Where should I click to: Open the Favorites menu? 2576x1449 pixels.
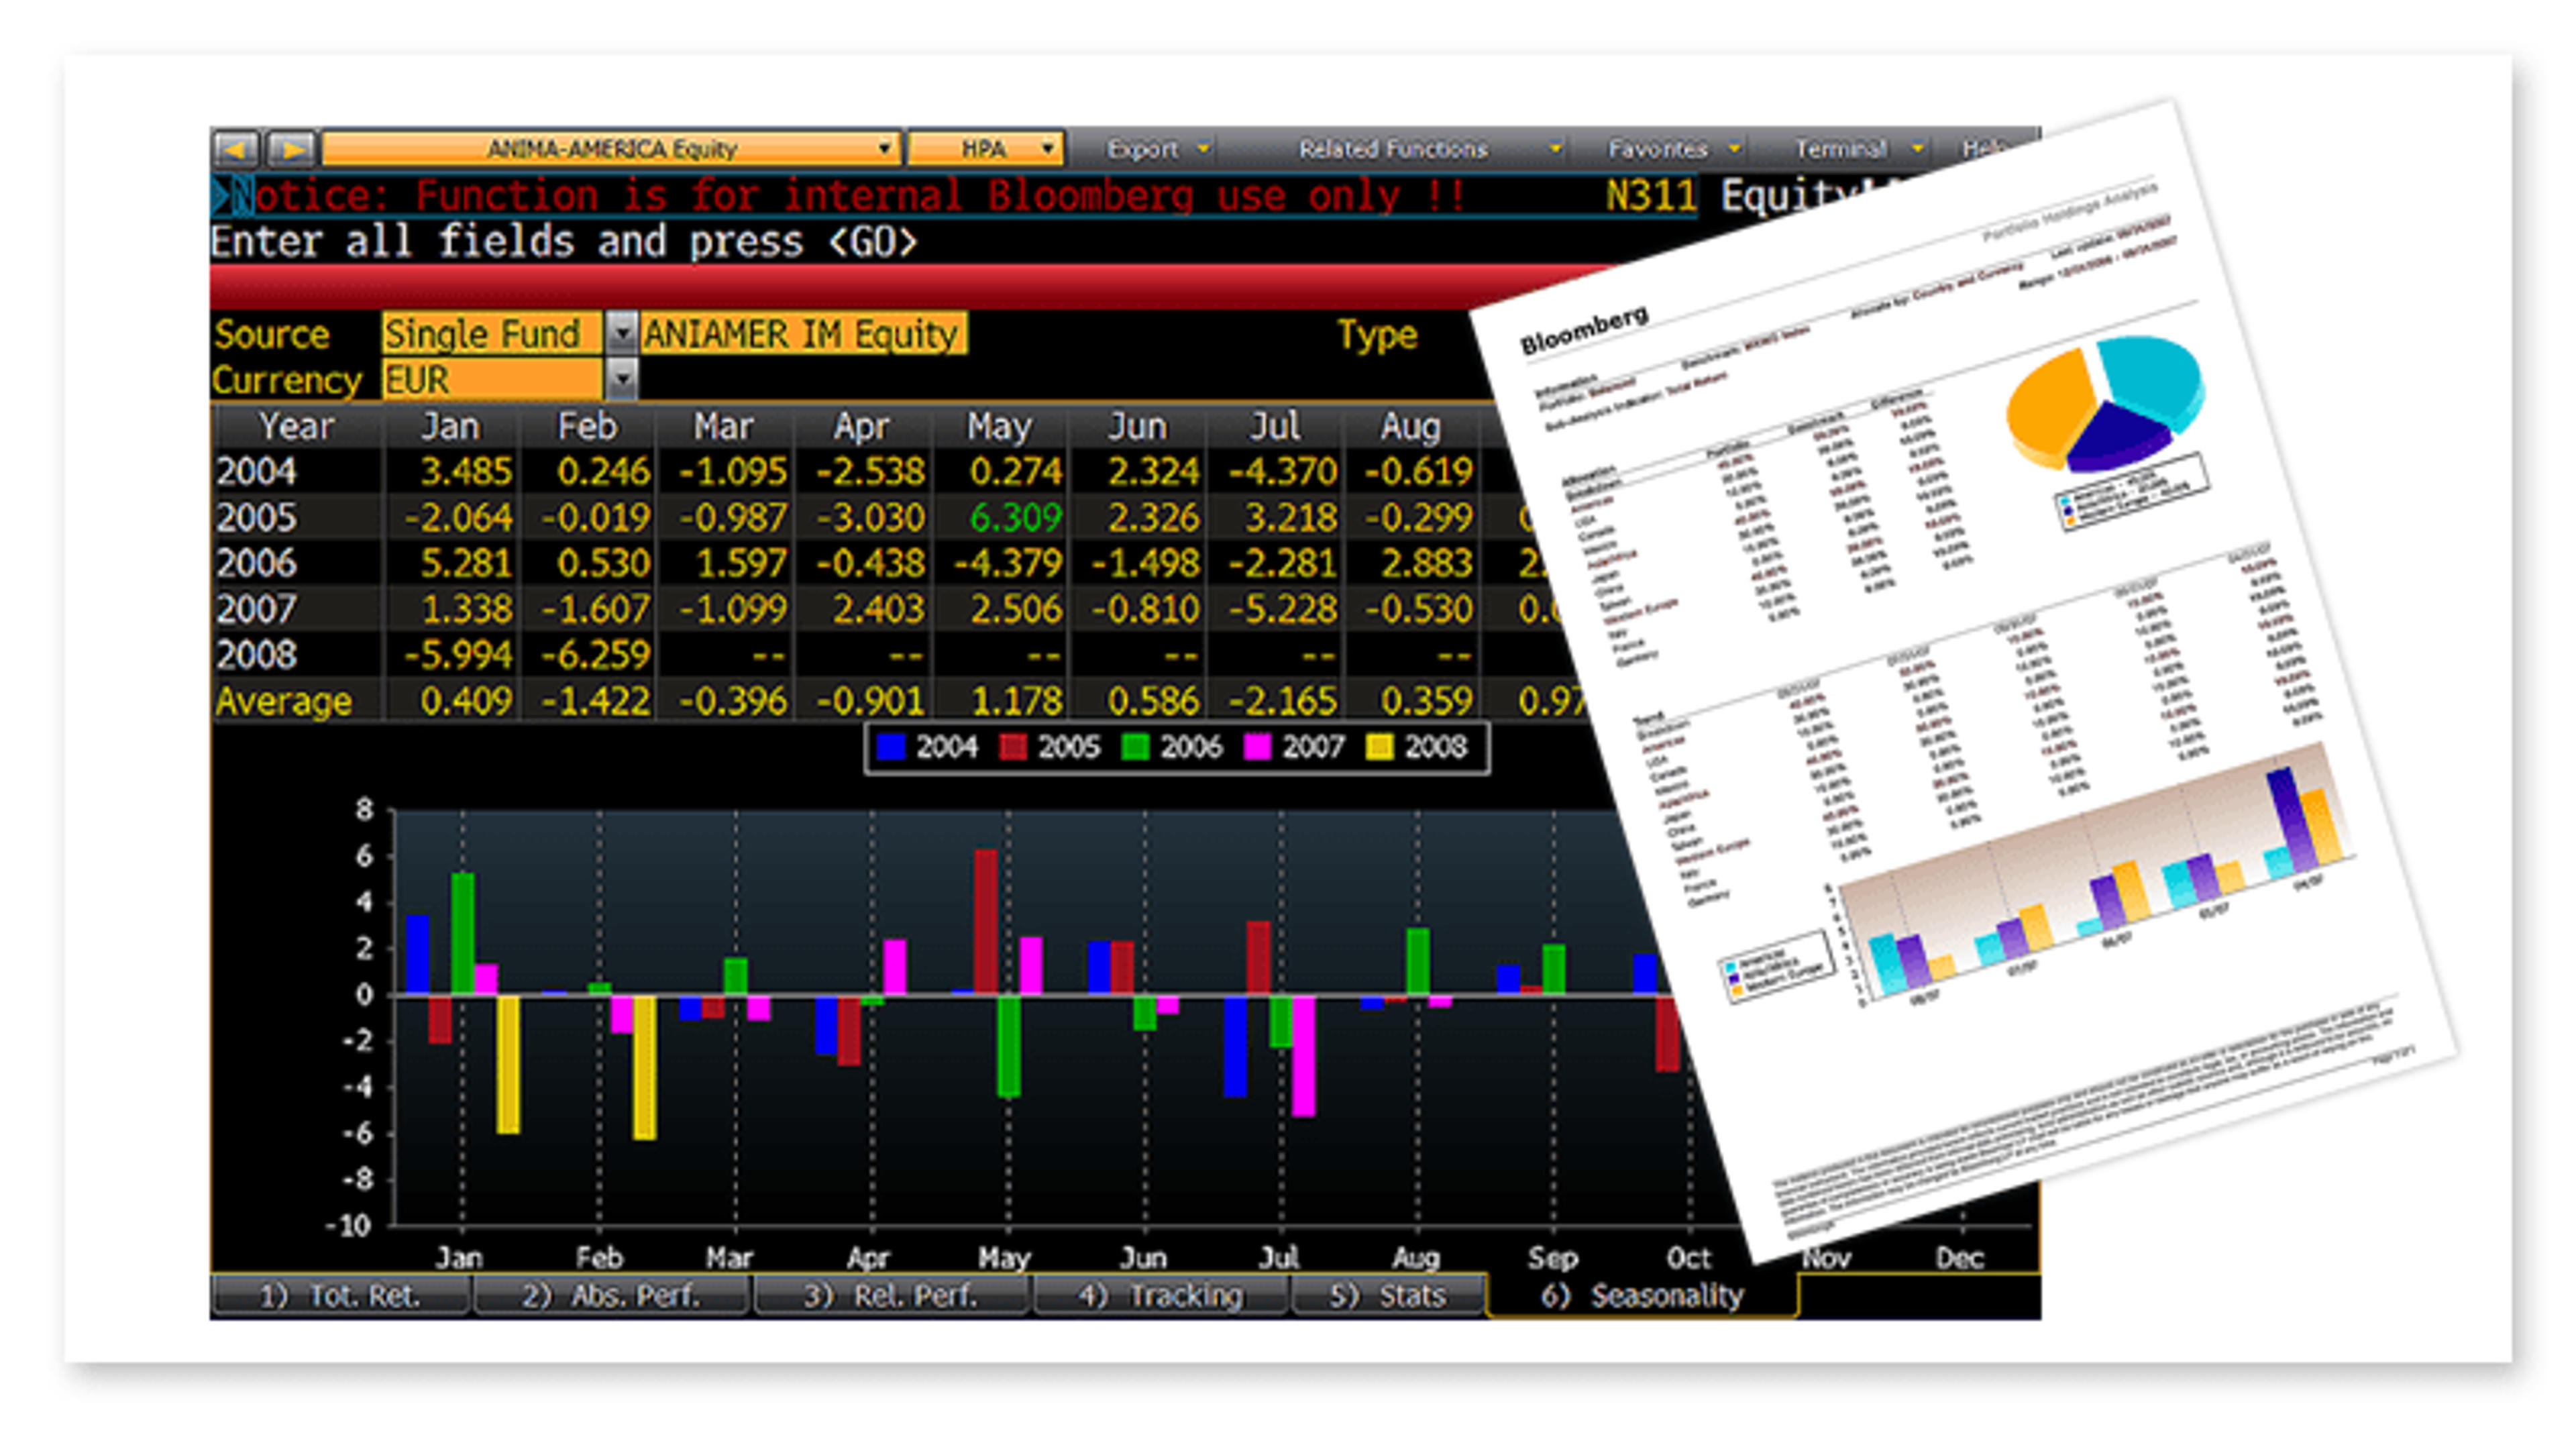[x=1674, y=149]
